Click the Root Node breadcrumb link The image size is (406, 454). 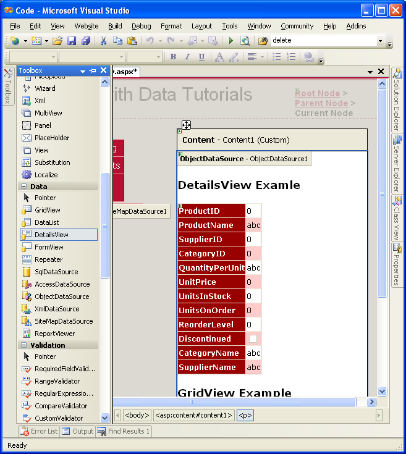(317, 93)
